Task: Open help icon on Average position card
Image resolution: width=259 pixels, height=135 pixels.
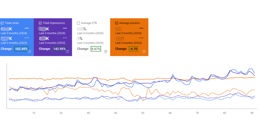Action: (144, 52)
